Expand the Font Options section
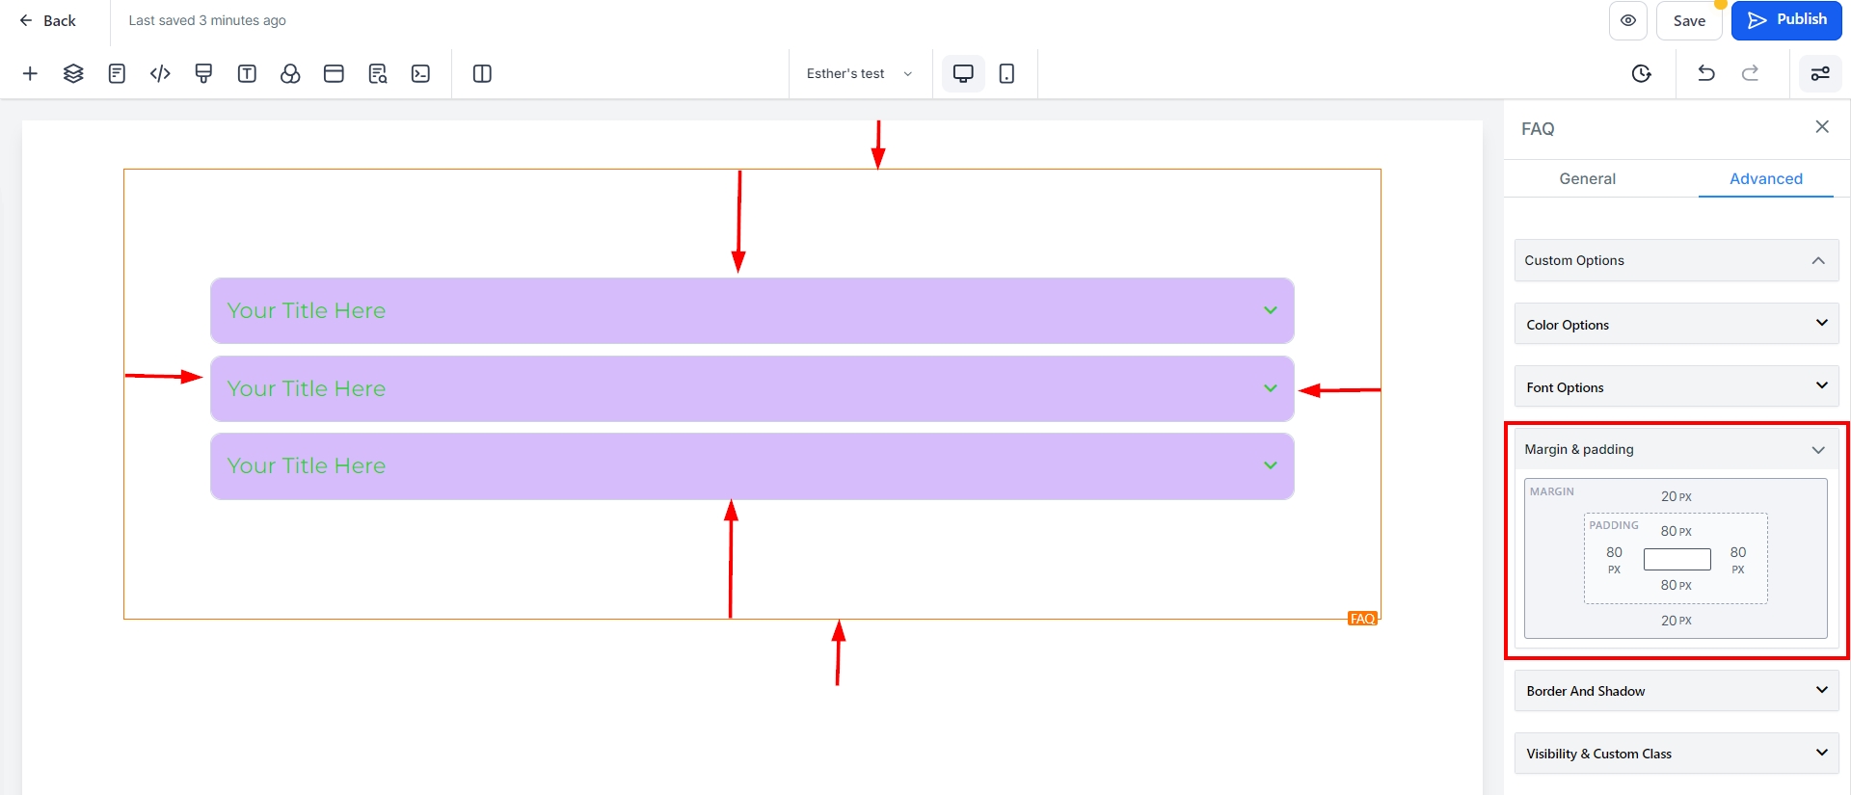This screenshot has width=1851, height=795. click(x=1677, y=387)
